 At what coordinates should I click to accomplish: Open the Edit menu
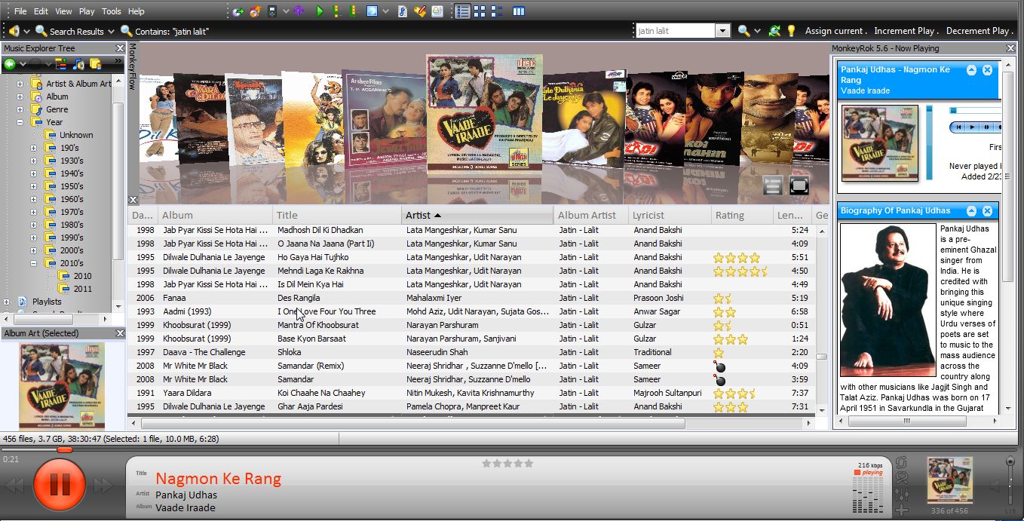(41, 11)
